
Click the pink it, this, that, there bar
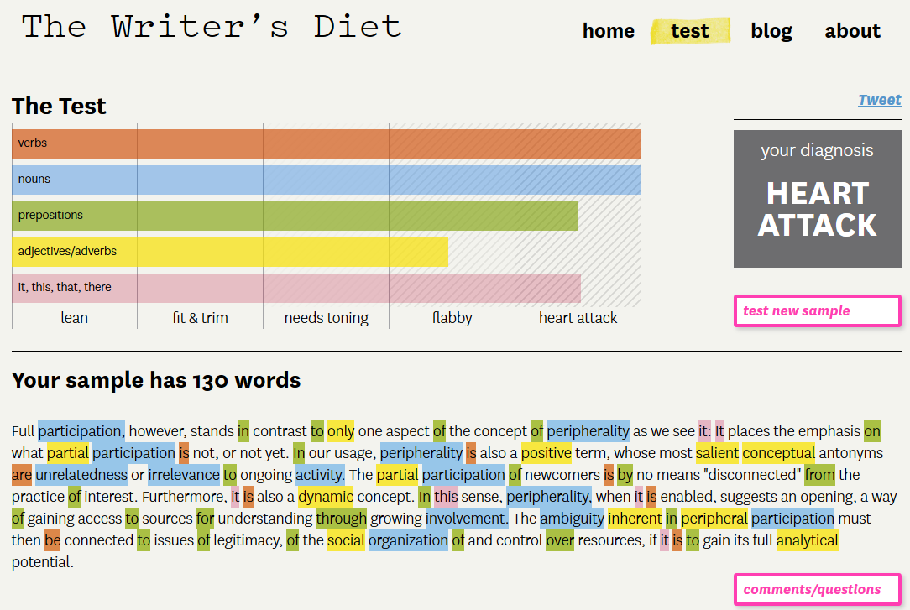[x=295, y=287]
